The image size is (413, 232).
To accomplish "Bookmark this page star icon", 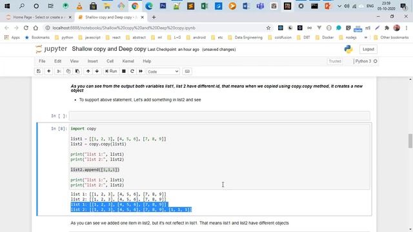I will (268, 28).
